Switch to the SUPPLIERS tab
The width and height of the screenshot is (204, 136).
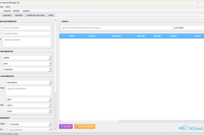[7, 15]
